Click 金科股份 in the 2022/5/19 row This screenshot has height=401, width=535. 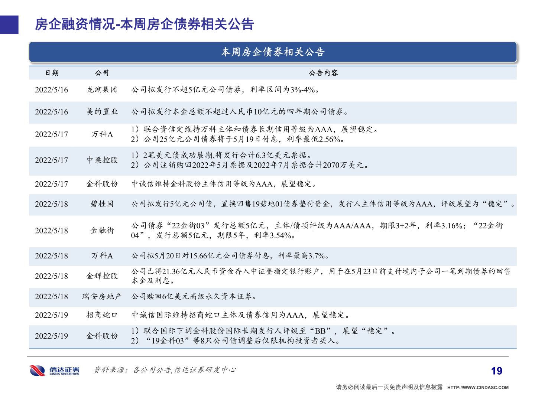[x=102, y=336]
